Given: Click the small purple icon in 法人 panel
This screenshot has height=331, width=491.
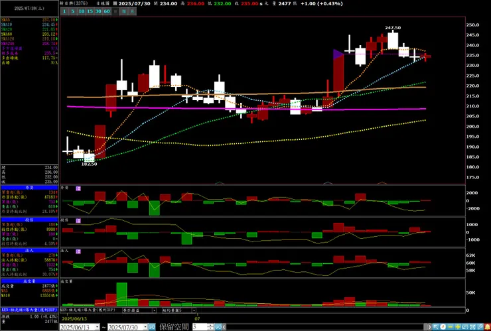Looking at the screenshot, I should click(78, 251).
